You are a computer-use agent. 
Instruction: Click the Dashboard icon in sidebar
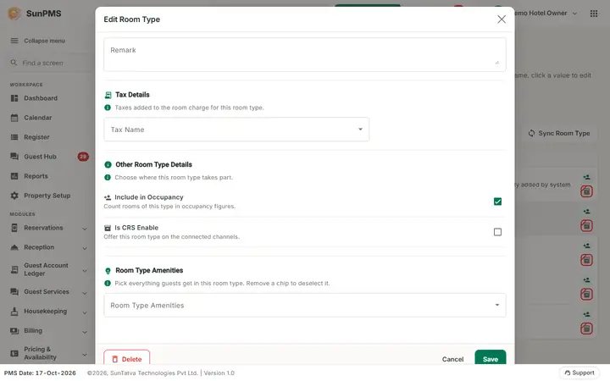[x=14, y=98]
